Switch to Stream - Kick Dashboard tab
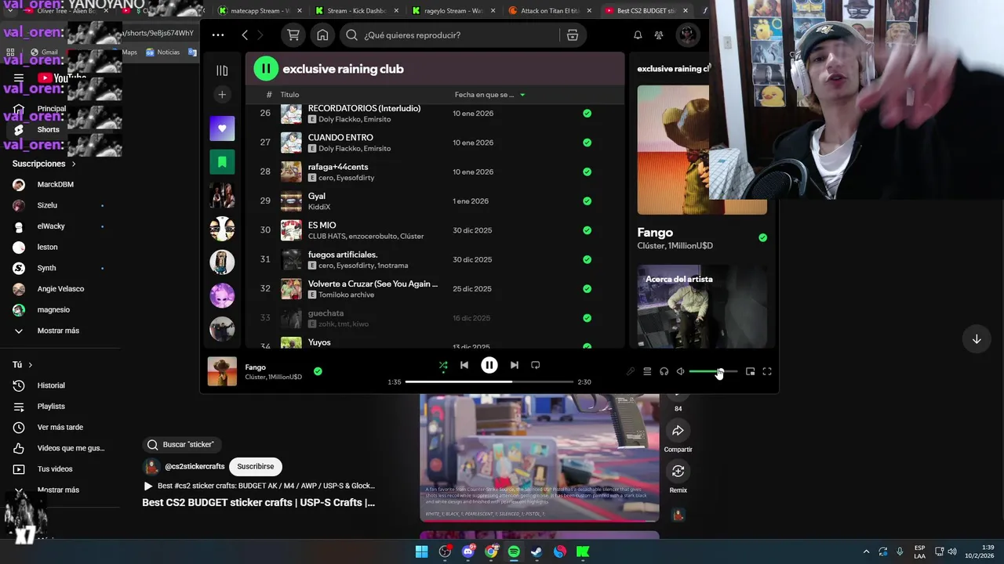The width and height of the screenshot is (1004, 564). point(356,11)
